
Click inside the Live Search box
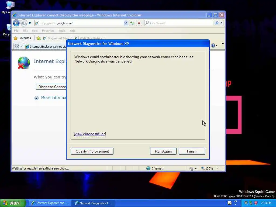[178, 23]
